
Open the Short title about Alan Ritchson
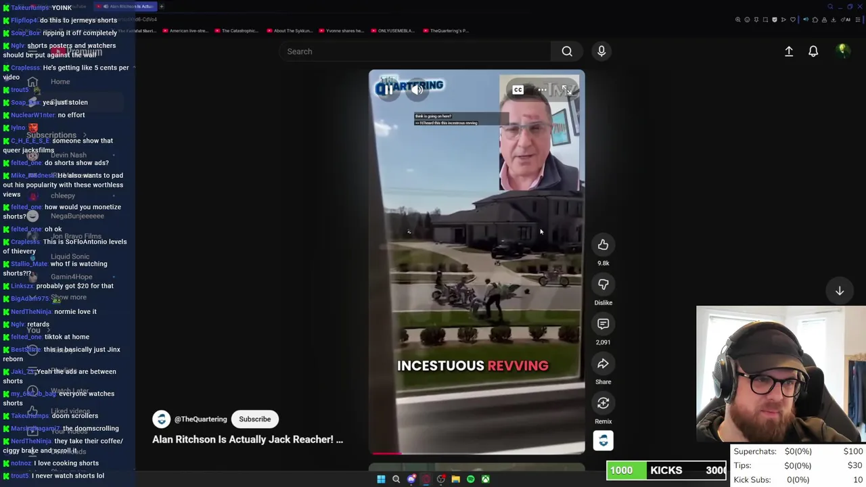point(248,440)
